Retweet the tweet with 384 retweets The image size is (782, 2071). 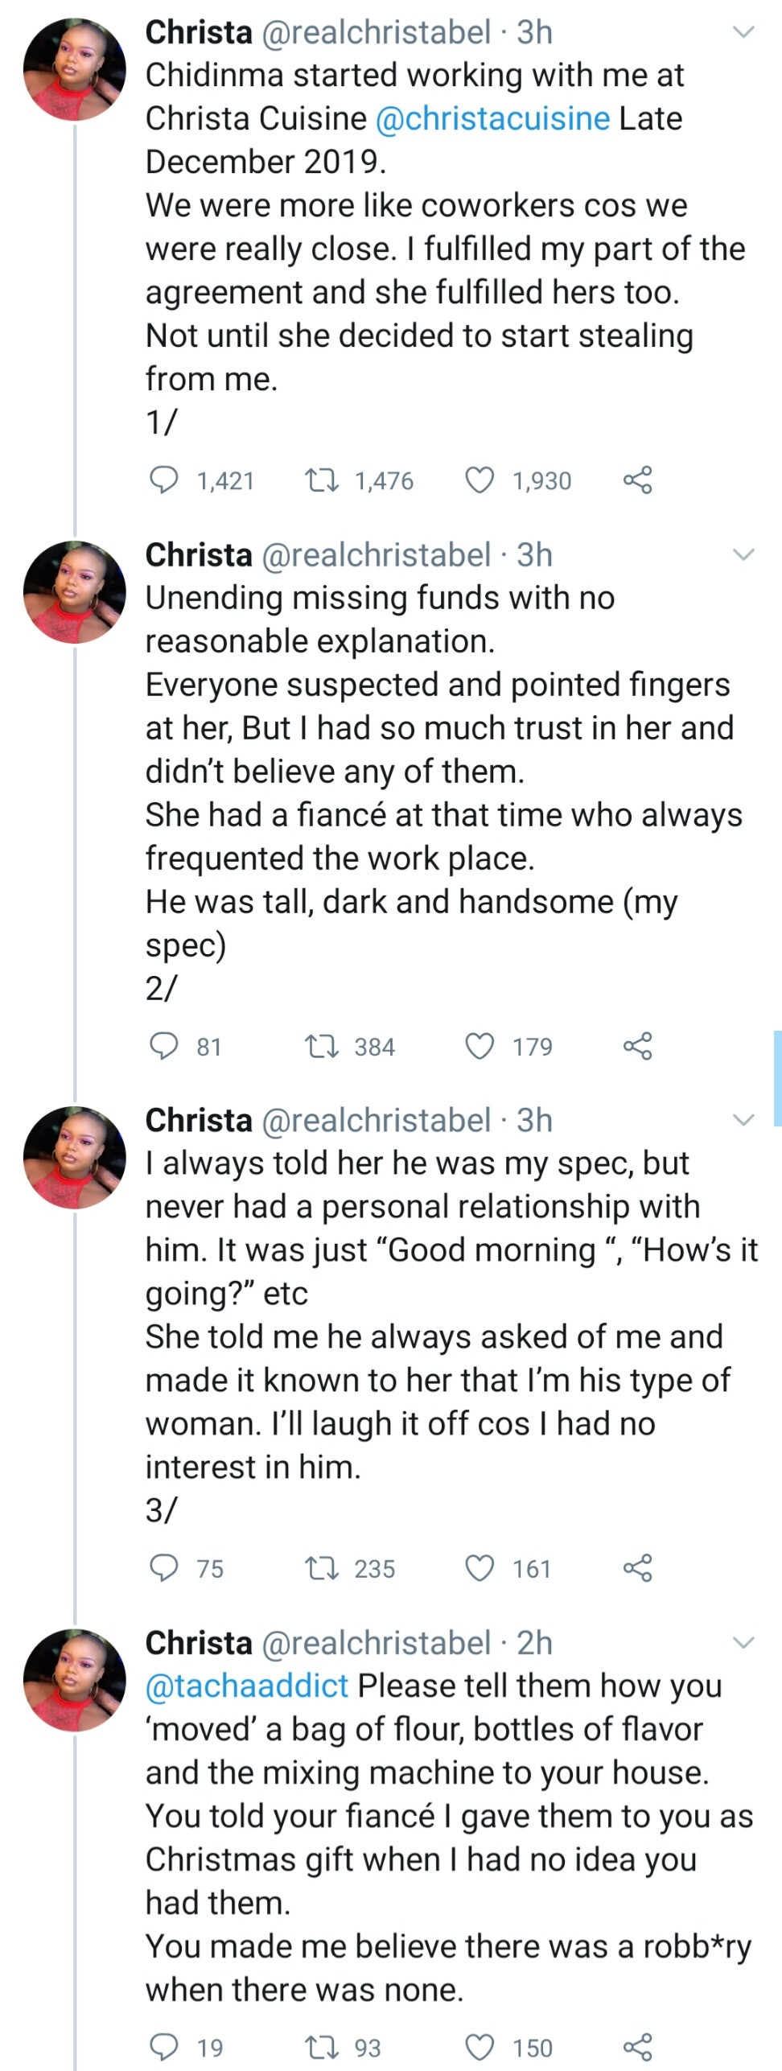point(321,1046)
